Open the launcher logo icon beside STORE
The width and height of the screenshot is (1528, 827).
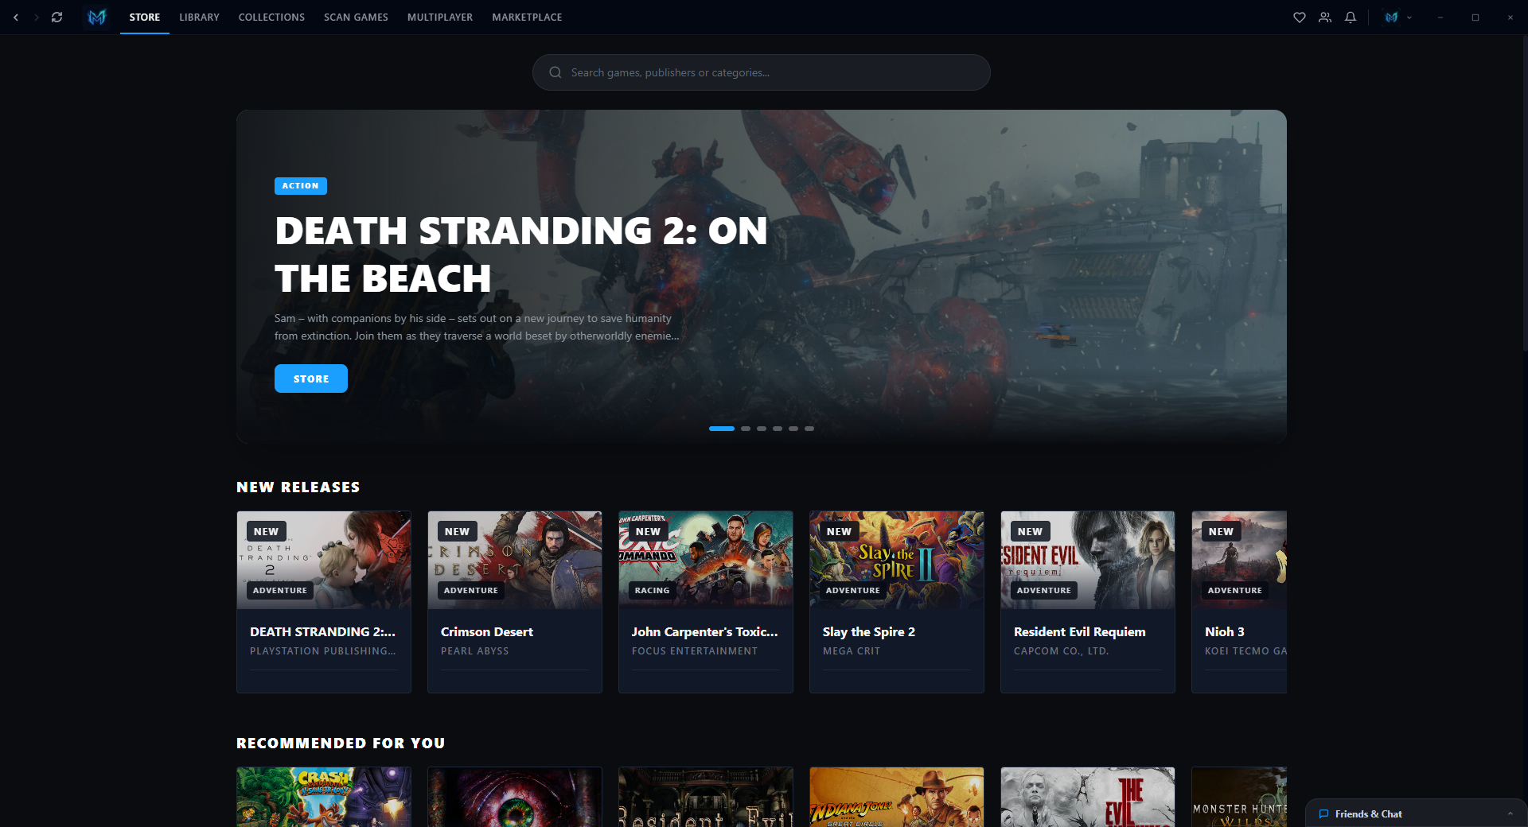pyautogui.click(x=97, y=17)
